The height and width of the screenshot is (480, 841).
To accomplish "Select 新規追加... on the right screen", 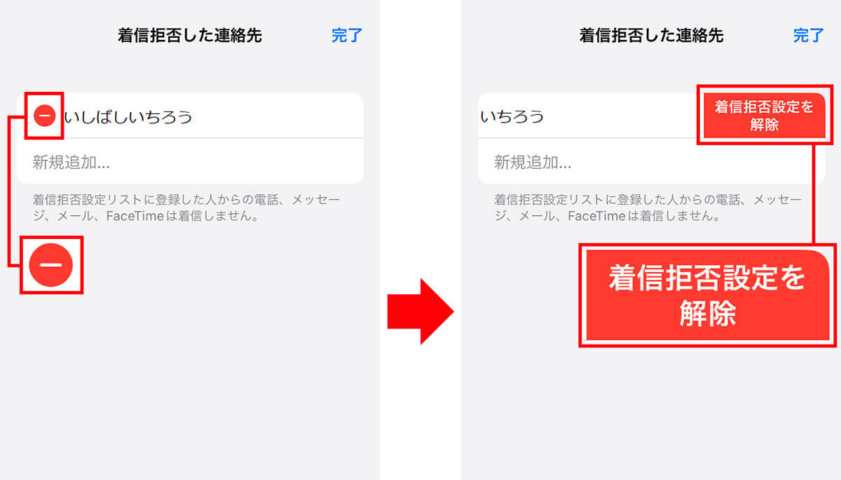I will click(x=651, y=163).
